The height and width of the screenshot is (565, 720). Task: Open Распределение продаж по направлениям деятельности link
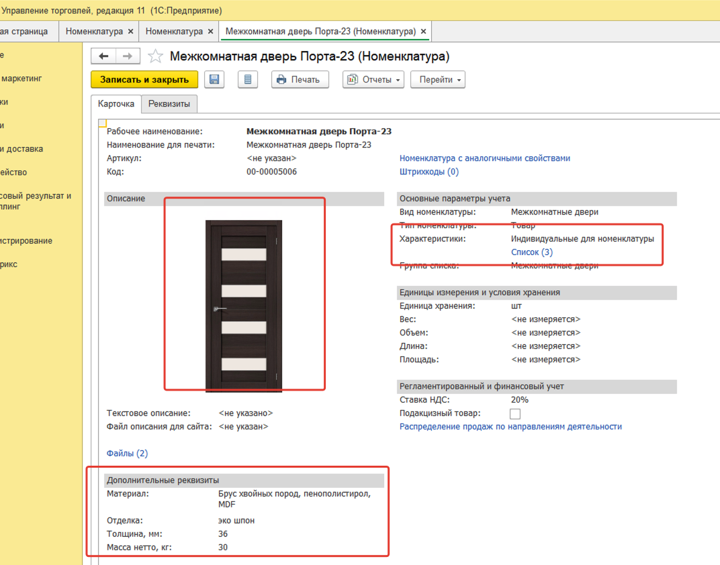tap(510, 427)
